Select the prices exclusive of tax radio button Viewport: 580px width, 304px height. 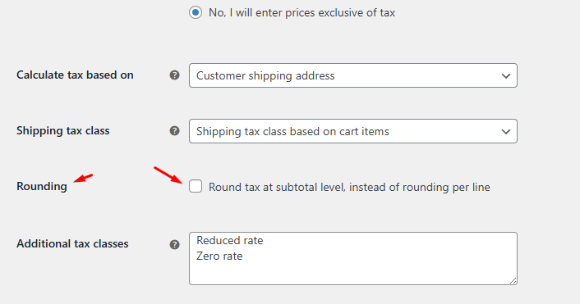(196, 12)
